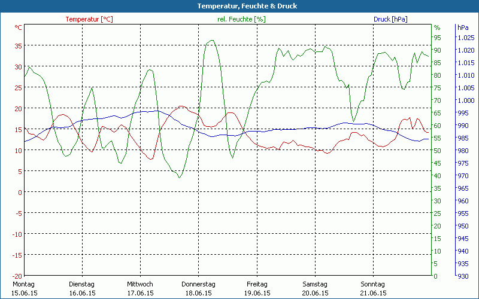Click the green '%' unit label
The width and height of the screenshot is (479, 299).
click(x=437, y=28)
